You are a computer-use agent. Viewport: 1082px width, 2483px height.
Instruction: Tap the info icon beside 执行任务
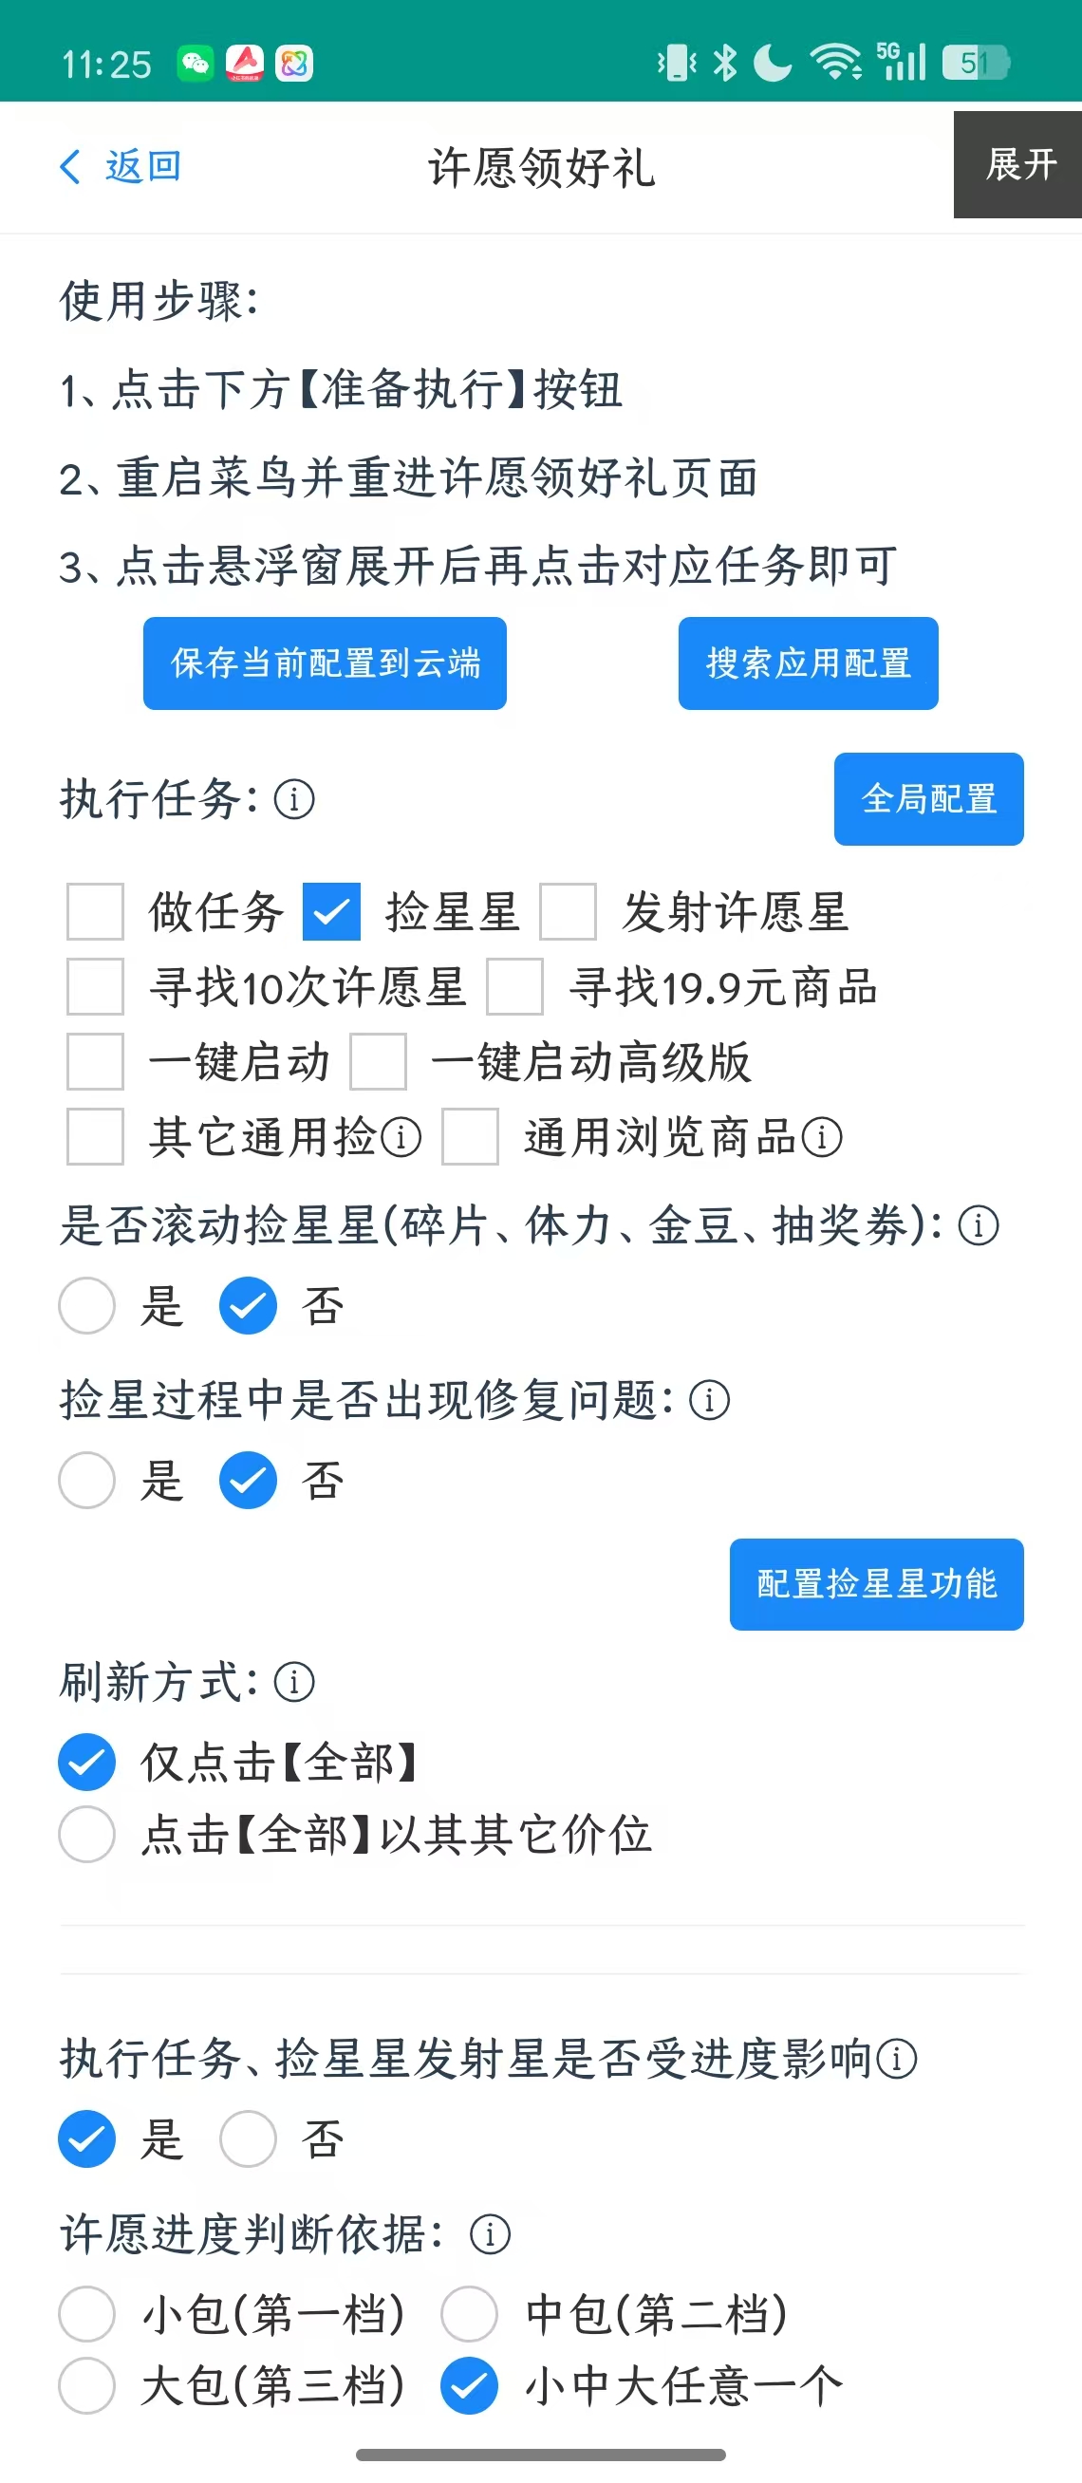pos(294,799)
